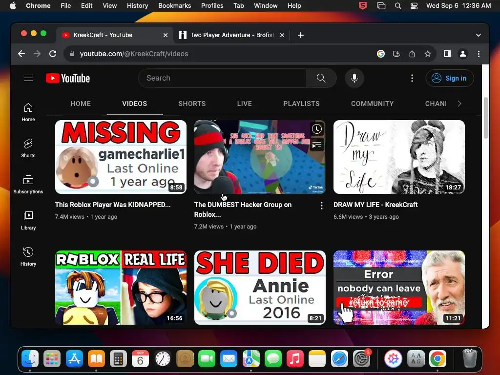Activate voice search microphone
This screenshot has width=500, height=375.
point(354,78)
